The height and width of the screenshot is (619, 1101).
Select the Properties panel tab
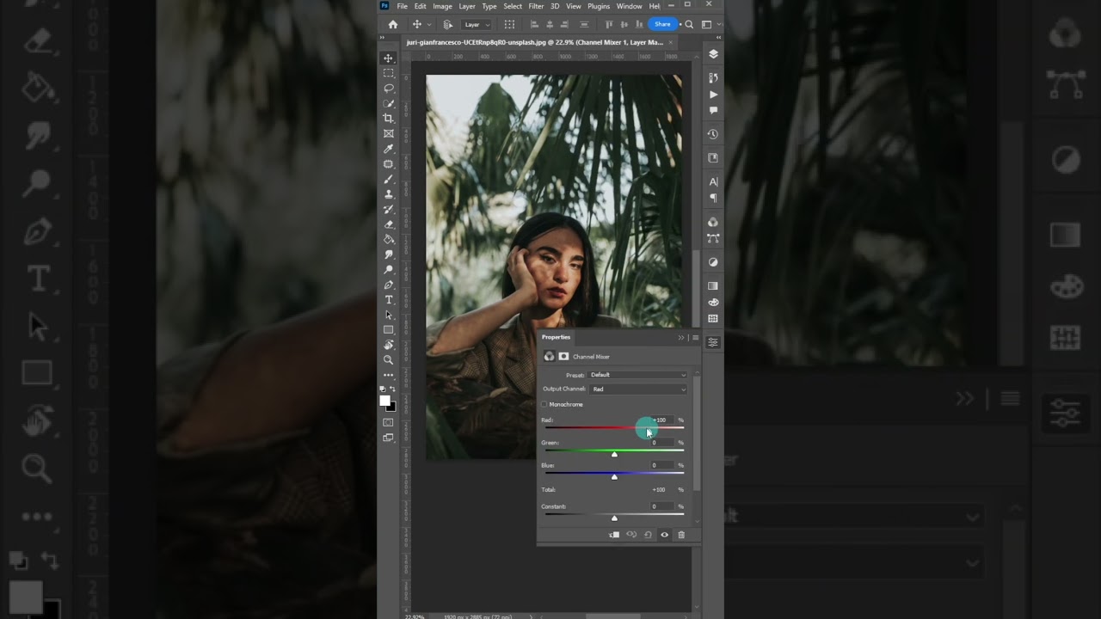coord(556,337)
